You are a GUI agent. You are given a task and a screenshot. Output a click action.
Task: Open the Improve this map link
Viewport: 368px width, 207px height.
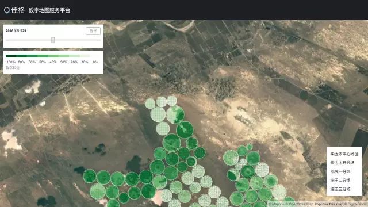click(x=329, y=204)
